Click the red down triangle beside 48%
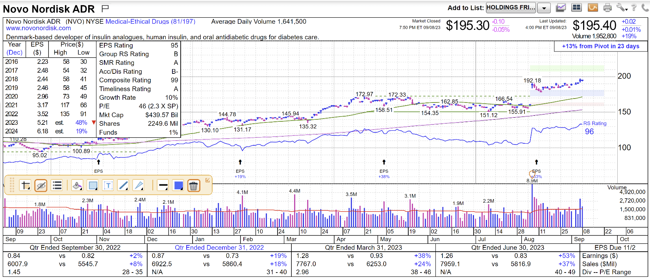Viewport: 650px width, 278px height. (94, 123)
